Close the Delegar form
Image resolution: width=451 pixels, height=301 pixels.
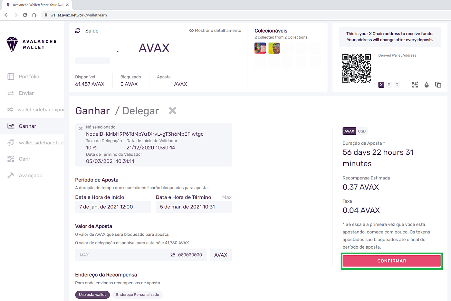click(173, 111)
